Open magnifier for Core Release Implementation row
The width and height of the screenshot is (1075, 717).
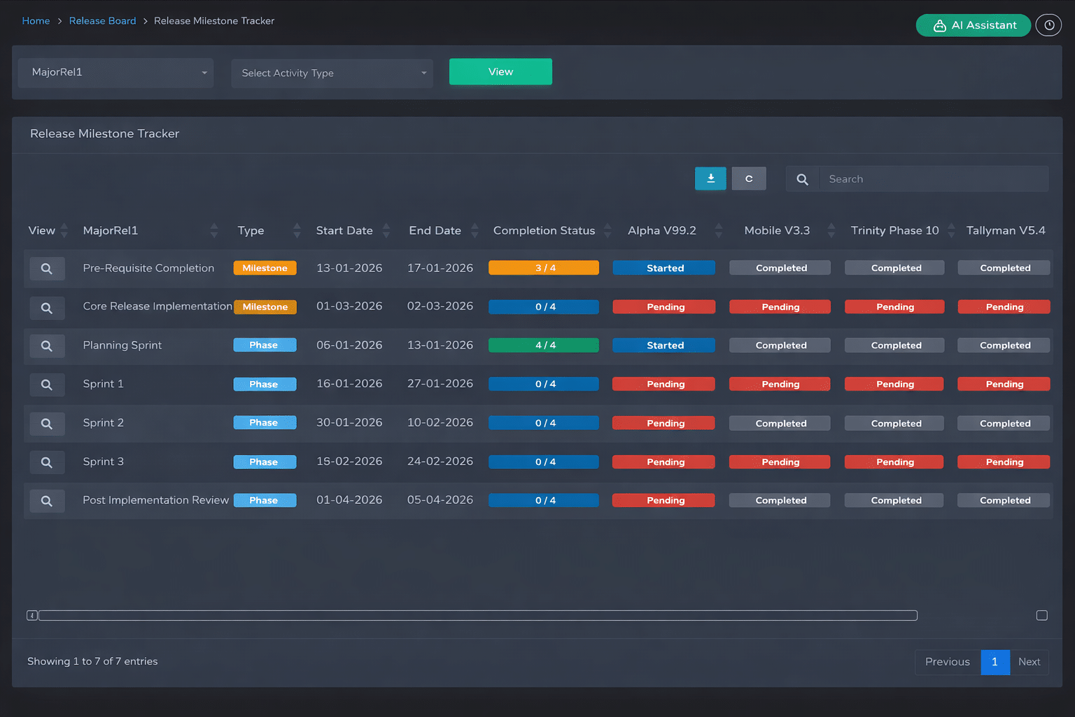tap(47, 308)
